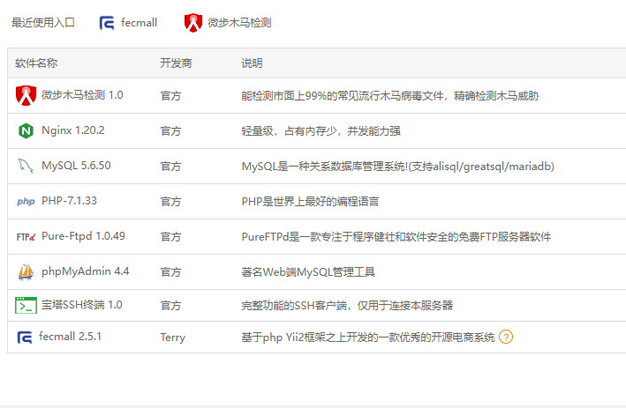Click 官方 in the Pure-Ftpd row
The image size is (626, 408).
point(171,237)
